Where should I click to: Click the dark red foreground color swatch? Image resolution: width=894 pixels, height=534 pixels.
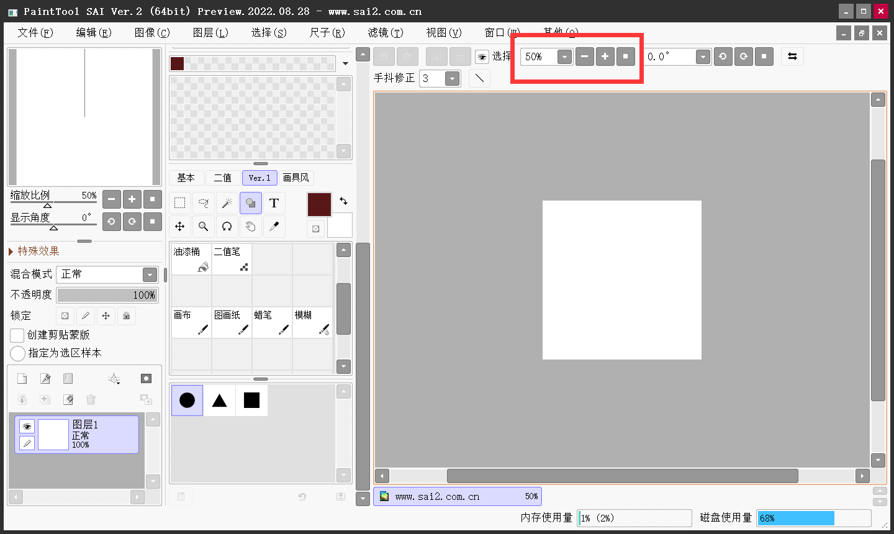319,204
